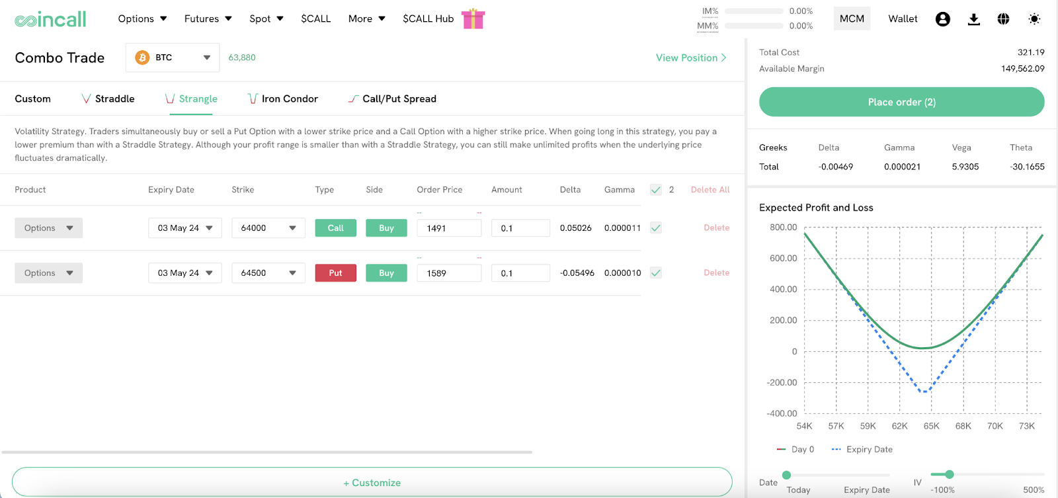Open the user account profile icon
This screenshot has width=1058, height=498.
tap(942, 19)
